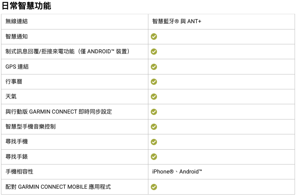Click the checkmark beside 制式訊息回覆/拒接來電功能

154,52
